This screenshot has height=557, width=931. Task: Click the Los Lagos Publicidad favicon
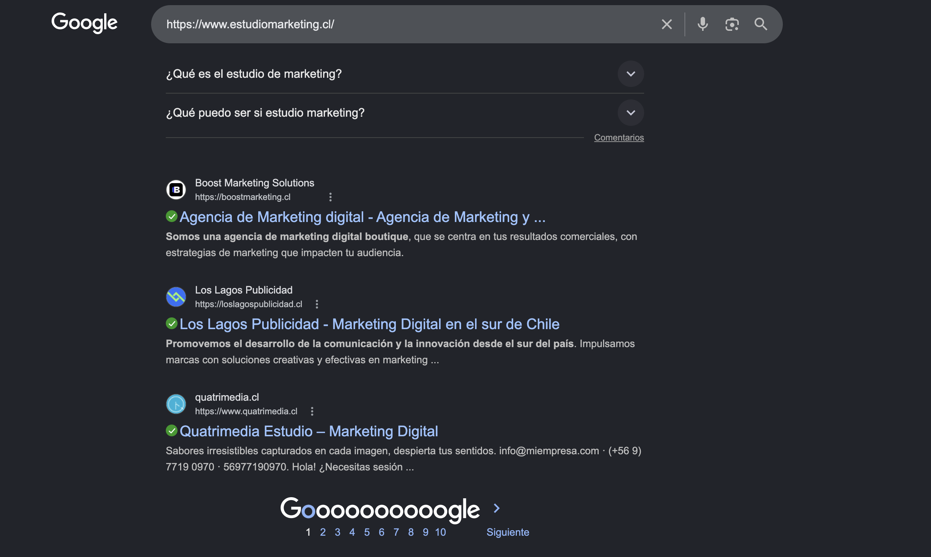(176, 296)
